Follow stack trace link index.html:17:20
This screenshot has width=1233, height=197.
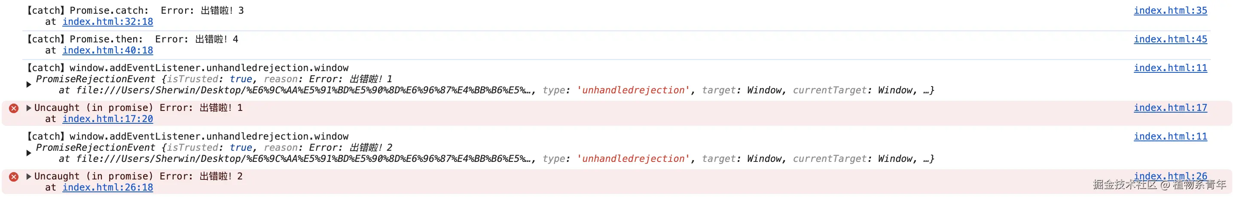coord(108,119)
